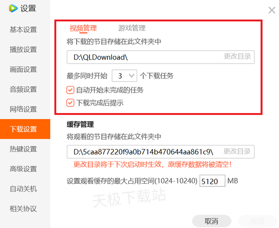Toggle 下载完成后提示 checkbox
The width and height of the screenshot is (279, 228).
pos(71,103)
